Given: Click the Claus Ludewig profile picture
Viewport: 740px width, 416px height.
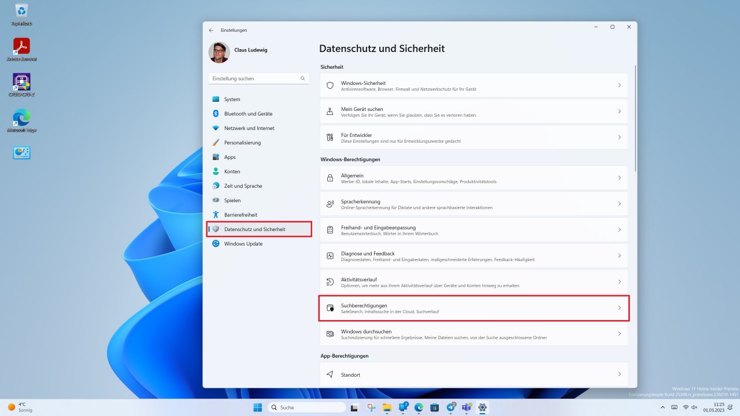Looking at the screenshot, I should [219, 53].
